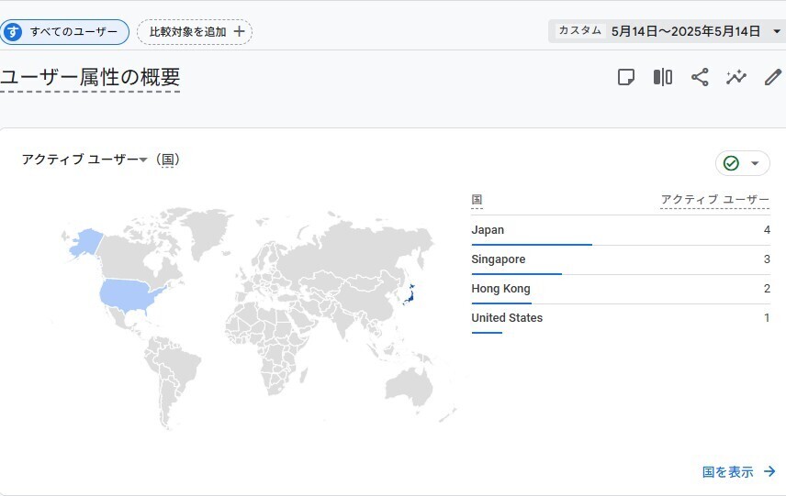This screenshot has height=496, width=786.
Task: Click the blue bar under Japan
Action: pyautogui.click(x=531, y=245)
